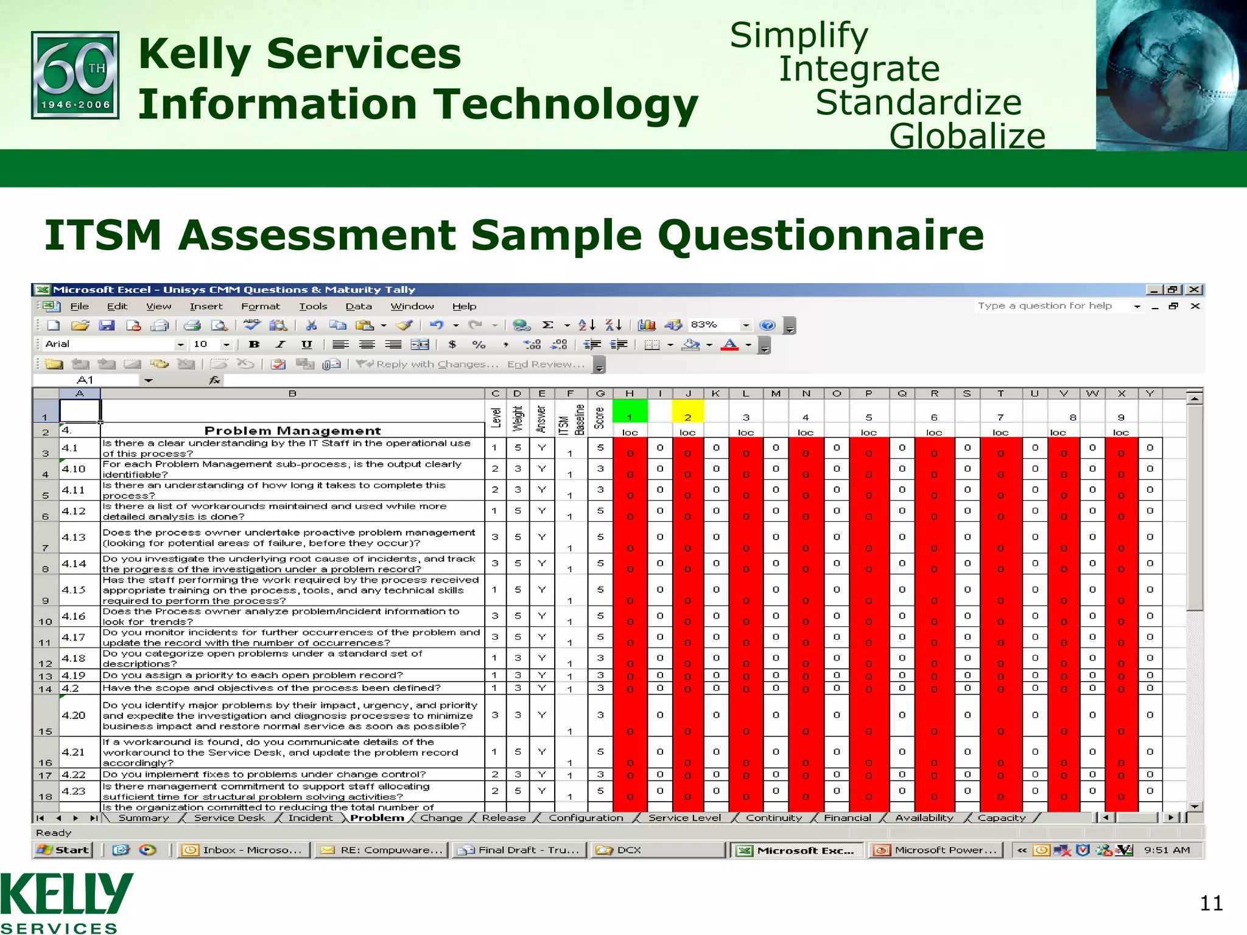Click the vertical scrollbar down arrow
1247x935 pixels.
1195,806
